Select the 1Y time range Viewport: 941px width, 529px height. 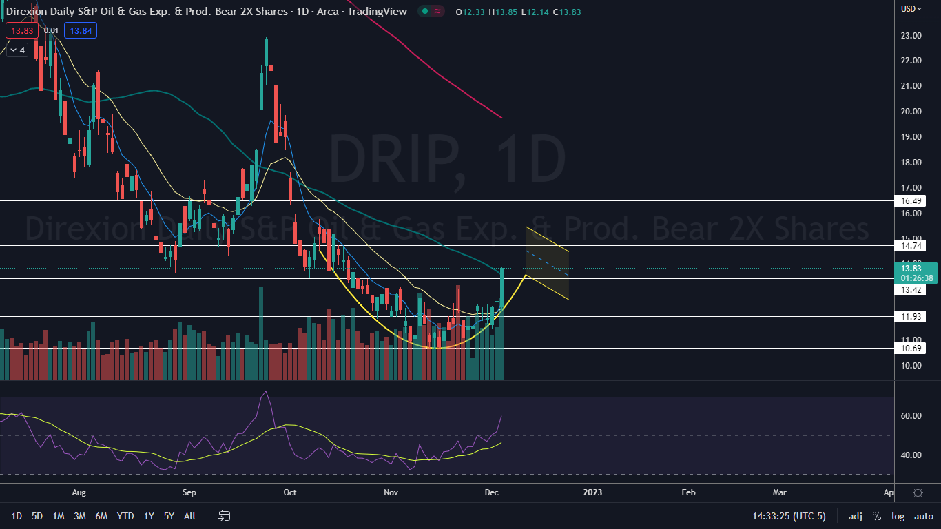coord(149,516)
